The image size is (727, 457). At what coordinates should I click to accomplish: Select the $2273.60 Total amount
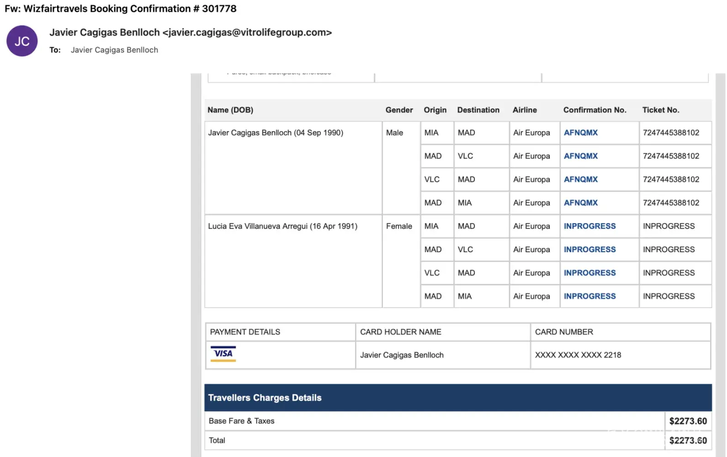688,441
